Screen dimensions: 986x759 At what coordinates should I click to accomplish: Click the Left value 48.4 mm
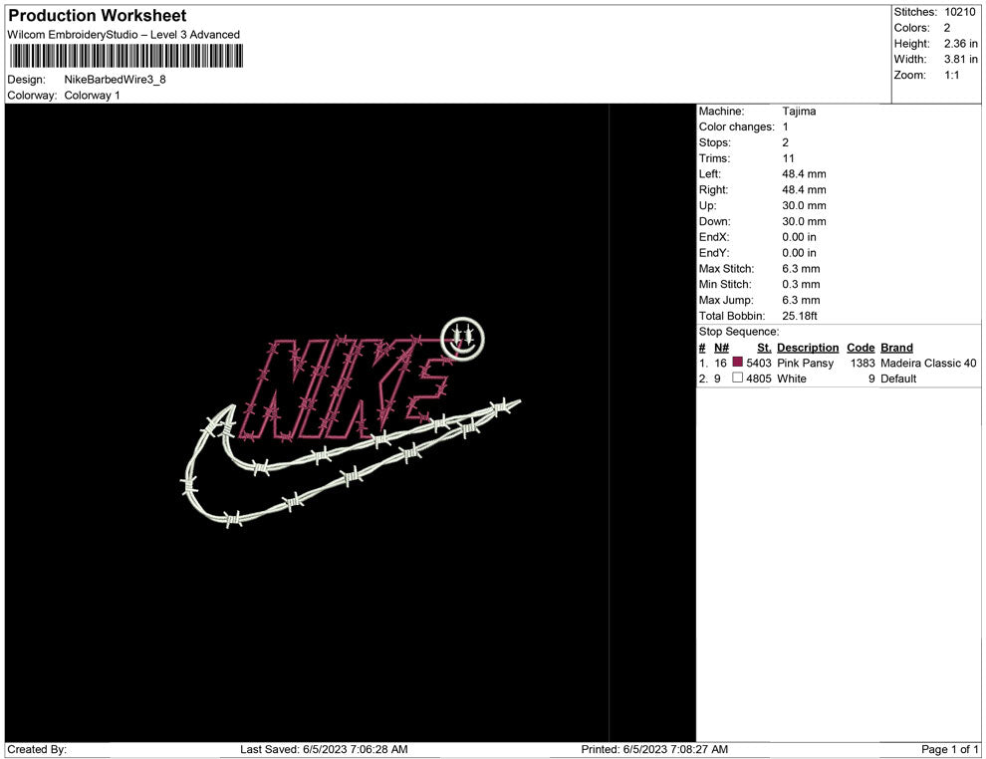click(805, 173)
